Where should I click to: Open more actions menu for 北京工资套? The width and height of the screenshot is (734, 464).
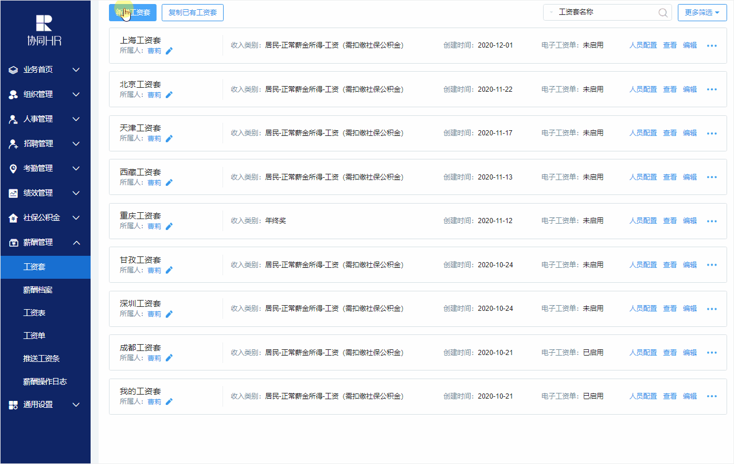click(712, 89)
